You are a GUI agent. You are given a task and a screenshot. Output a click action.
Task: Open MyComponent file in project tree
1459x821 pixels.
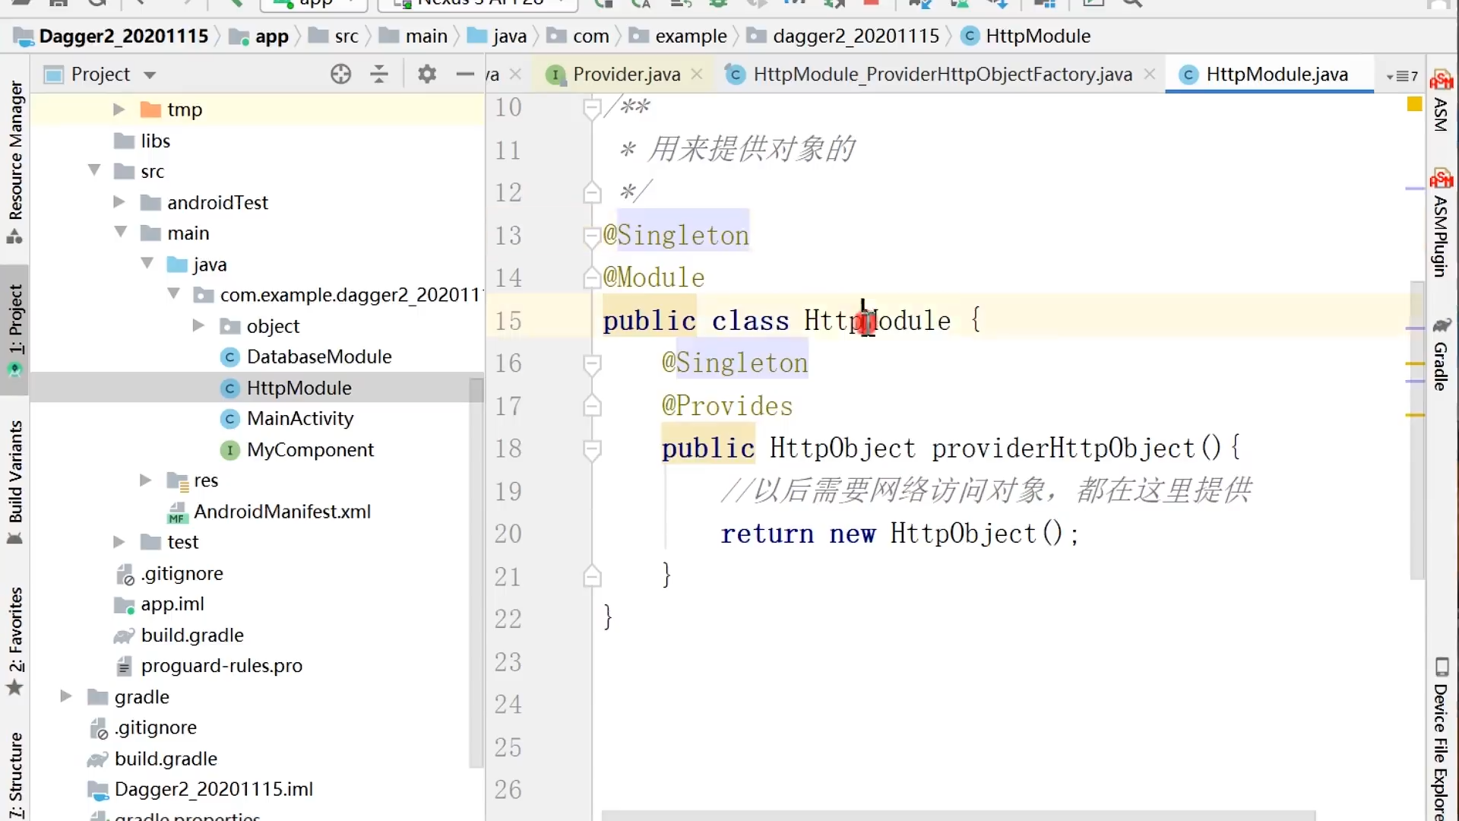[x=310, y=449]
